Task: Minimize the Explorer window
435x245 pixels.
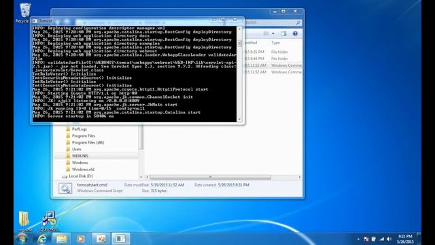Action: 275,12
